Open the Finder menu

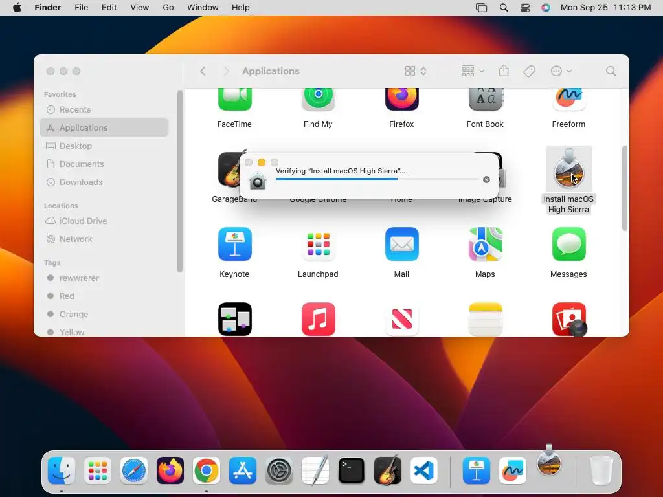click(x=48, y=8)
